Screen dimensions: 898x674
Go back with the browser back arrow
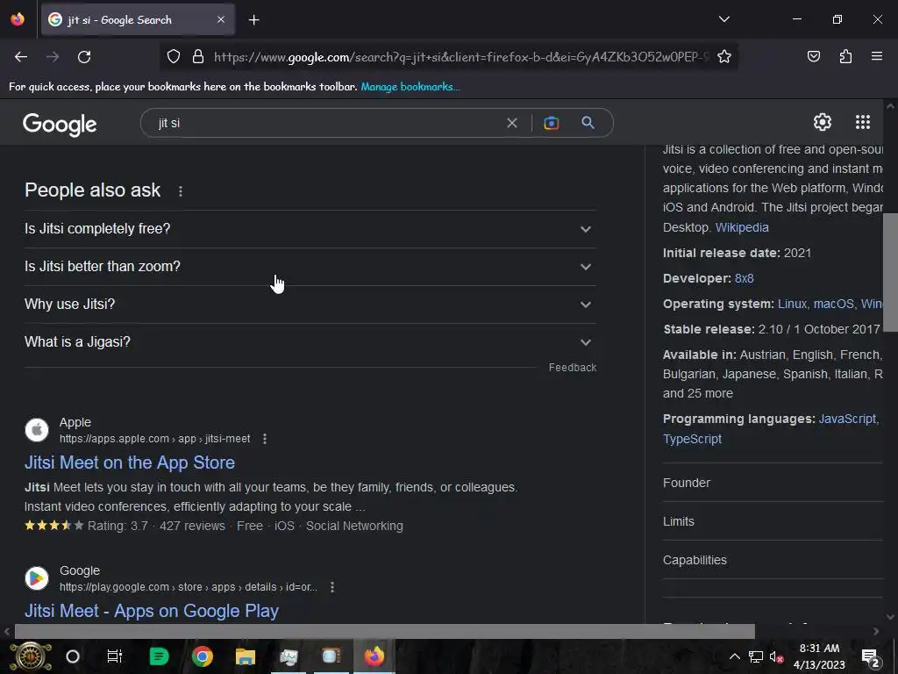click(x=21, y=57)
